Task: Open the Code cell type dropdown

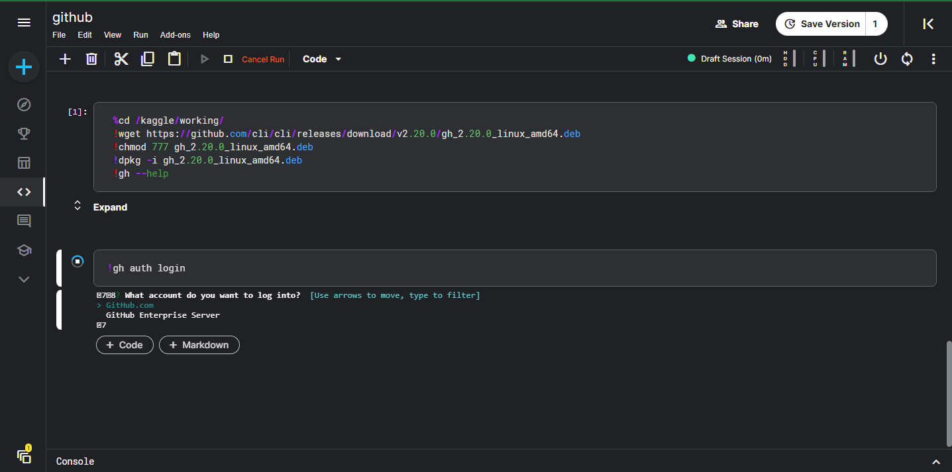Action: (322, 59)
